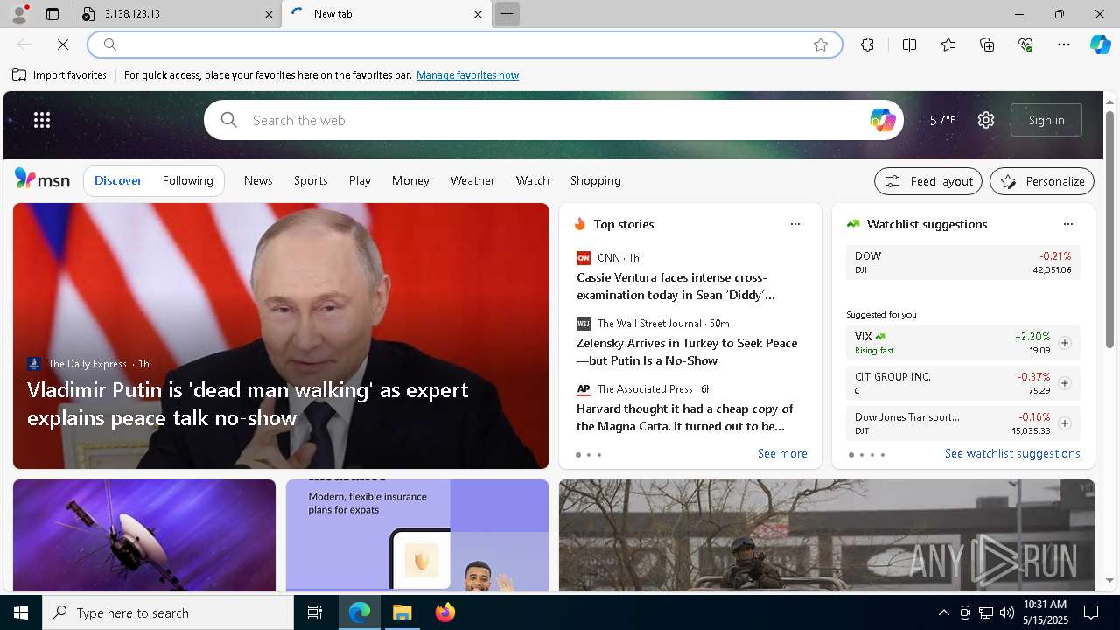Click the msn logo

pos(42,179)
